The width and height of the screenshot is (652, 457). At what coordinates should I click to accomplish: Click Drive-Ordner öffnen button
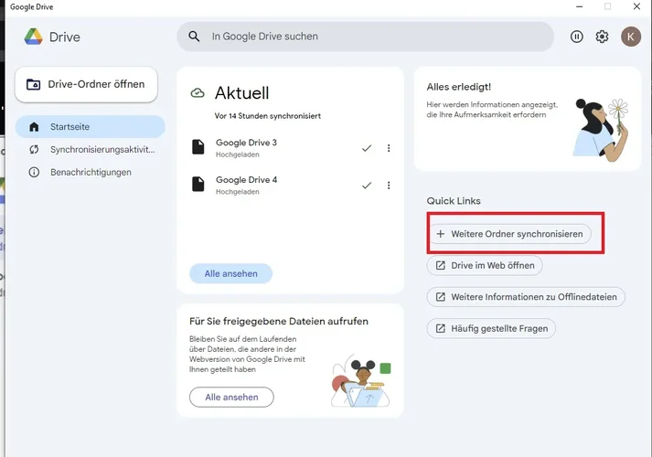(86, 84)
